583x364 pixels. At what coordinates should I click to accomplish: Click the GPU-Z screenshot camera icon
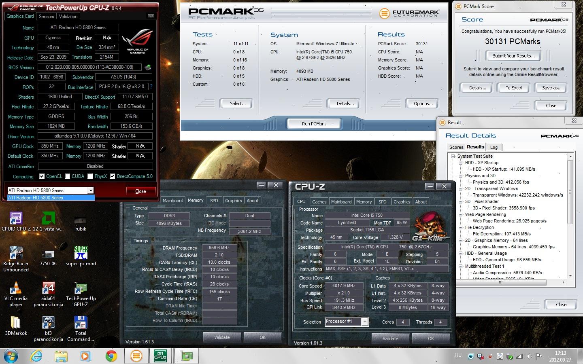click(151, 16)
